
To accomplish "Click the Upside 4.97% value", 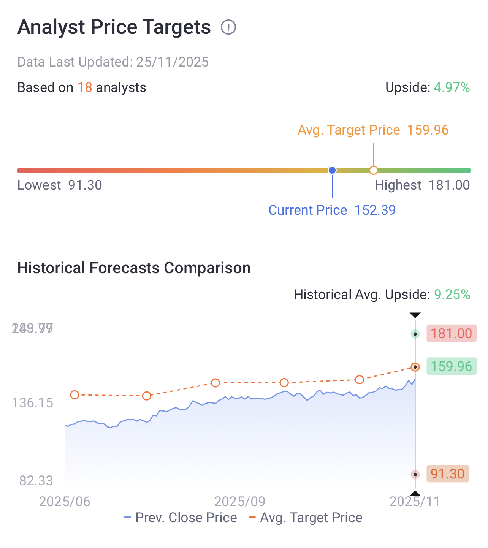I will (452, 87).
